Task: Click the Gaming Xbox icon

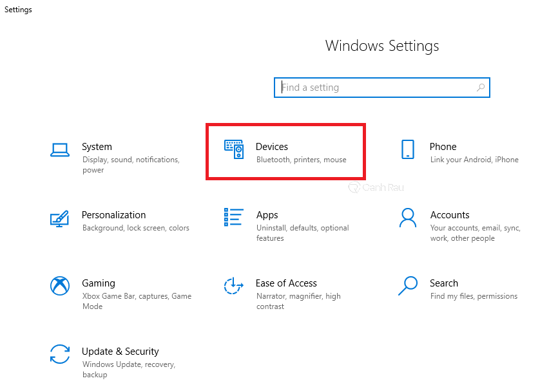Action: 59,286
